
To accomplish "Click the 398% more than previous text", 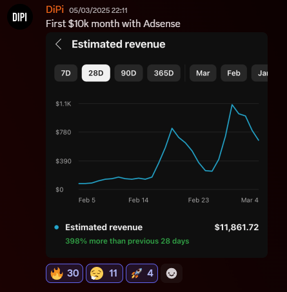I will point(127,241).
